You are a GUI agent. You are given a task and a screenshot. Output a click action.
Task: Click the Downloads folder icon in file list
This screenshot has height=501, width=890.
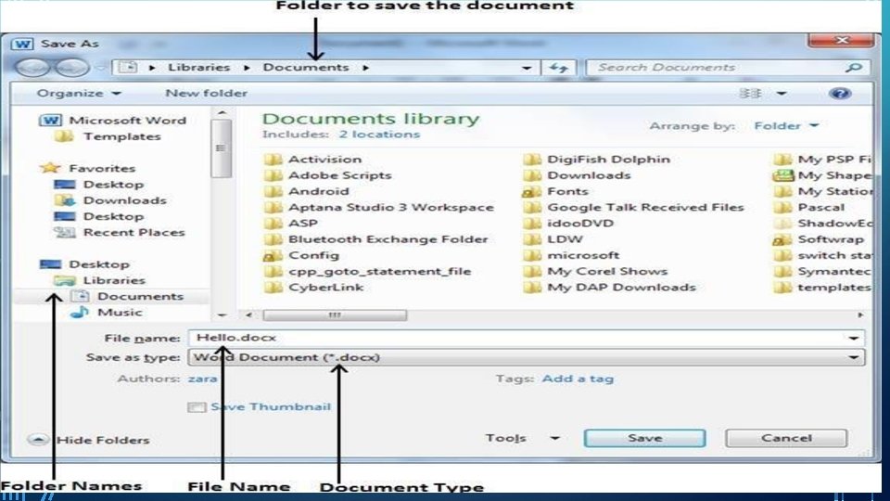pos(532,175)
